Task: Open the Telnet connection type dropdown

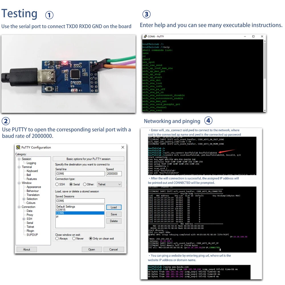Action: pyautogui.click(x=109, y=184)
